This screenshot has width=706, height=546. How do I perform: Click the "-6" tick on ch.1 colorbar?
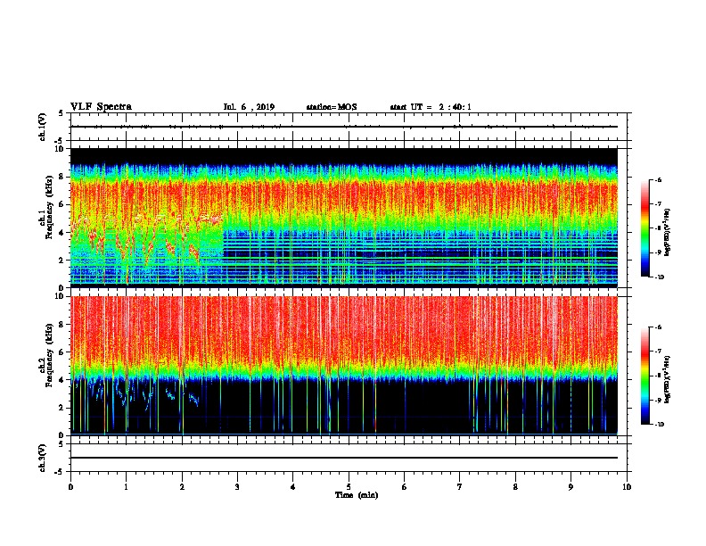point(658,179)
